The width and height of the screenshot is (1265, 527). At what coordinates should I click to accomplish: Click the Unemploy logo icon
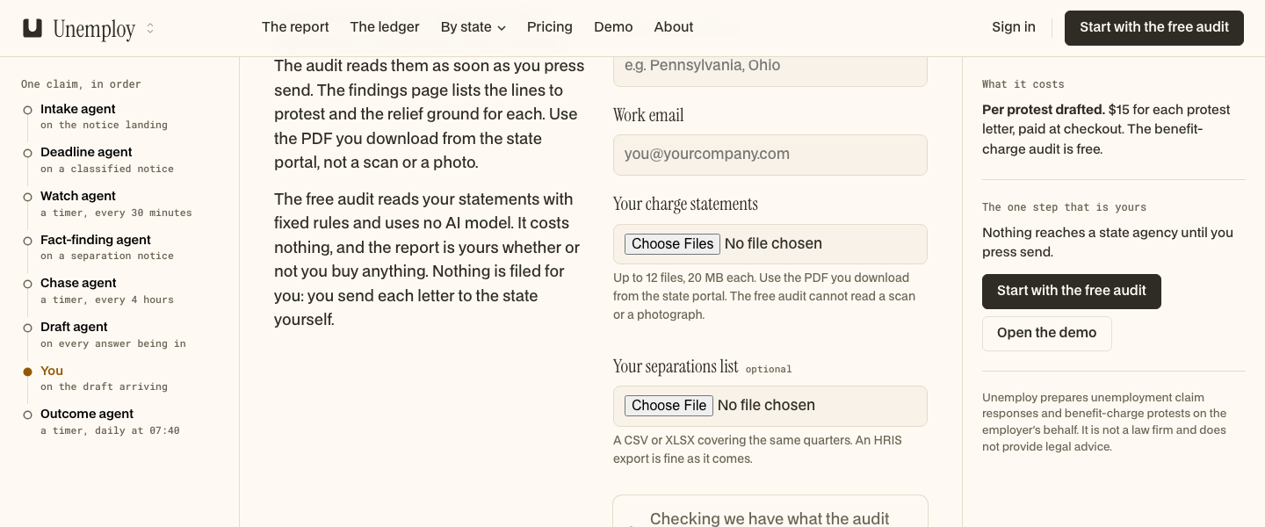pyautogui.click(x=33, y=28)
